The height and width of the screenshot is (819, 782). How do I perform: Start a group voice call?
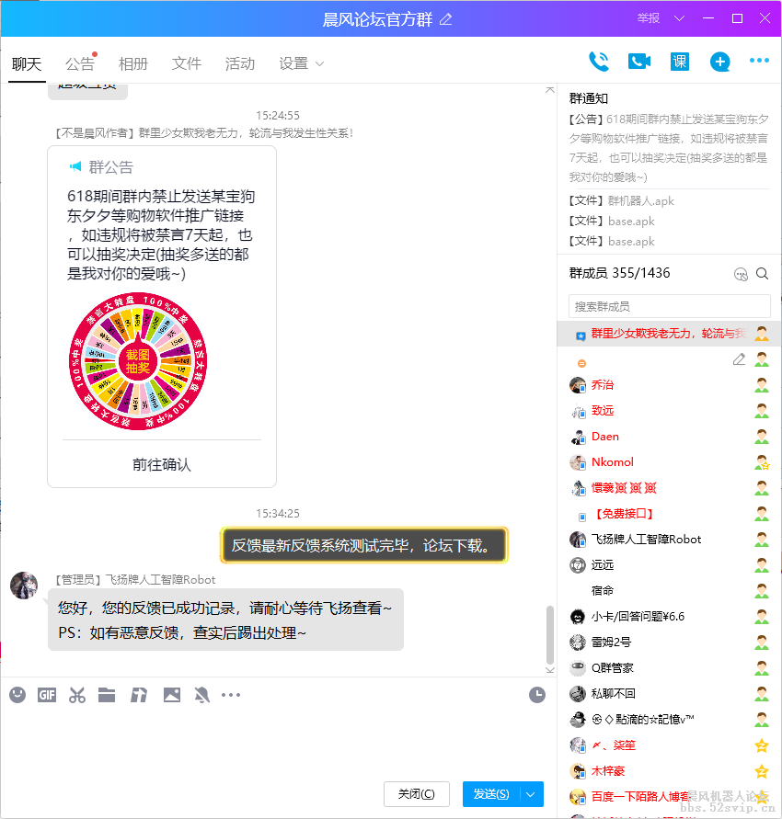pos(598,61)
